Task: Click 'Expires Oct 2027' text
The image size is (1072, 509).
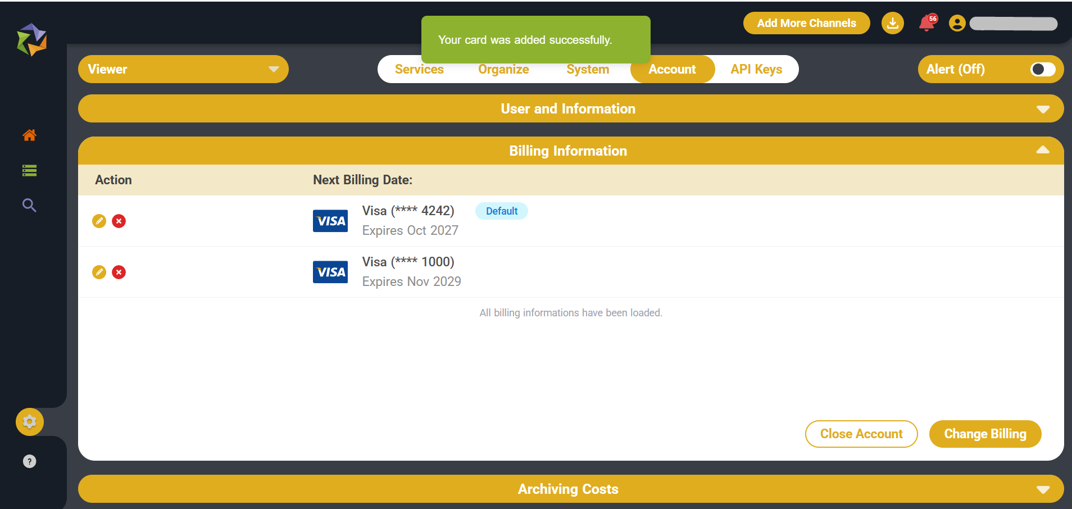Action: pyautogui.click(x=410, y=230)
